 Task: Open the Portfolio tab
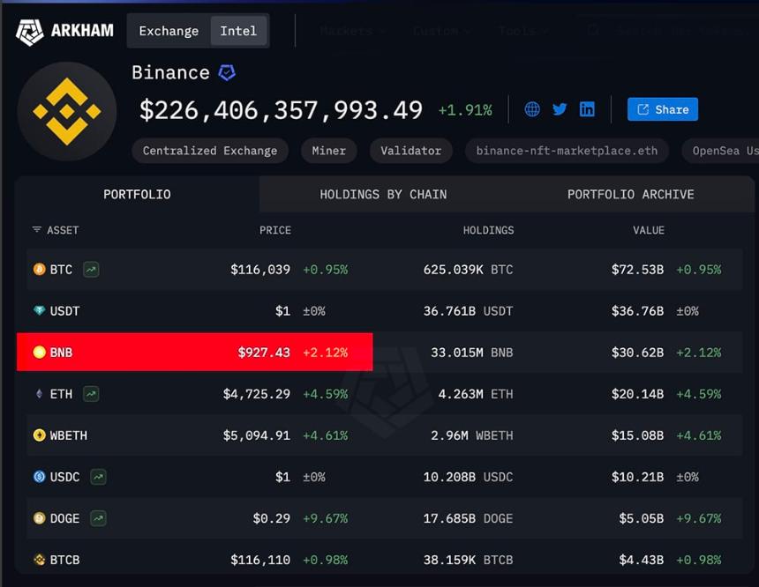click(137, 195)
